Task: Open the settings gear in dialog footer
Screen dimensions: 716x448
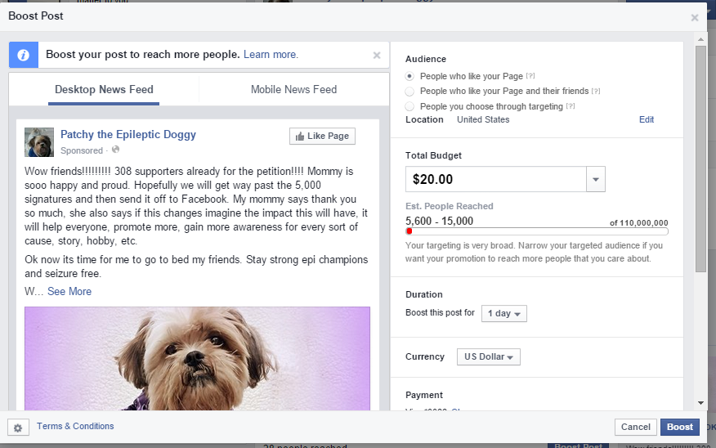Action: 18,428
